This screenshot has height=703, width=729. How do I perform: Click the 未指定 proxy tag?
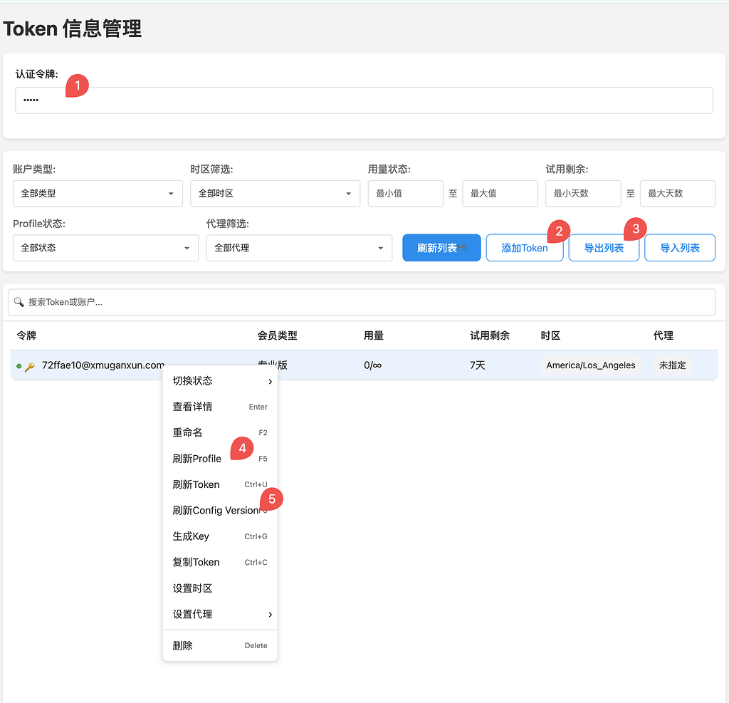[672, 365]
